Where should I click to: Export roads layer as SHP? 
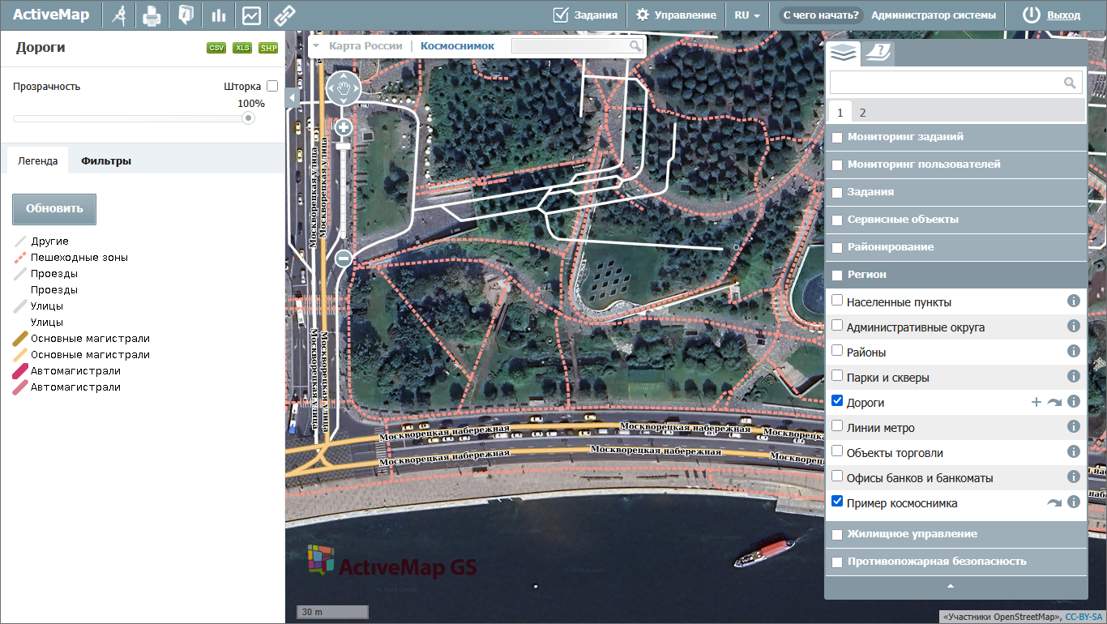click(268, 49)
